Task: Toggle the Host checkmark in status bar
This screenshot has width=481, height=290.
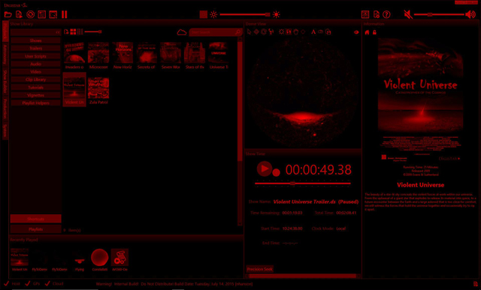Action: [x=6, y=283]
